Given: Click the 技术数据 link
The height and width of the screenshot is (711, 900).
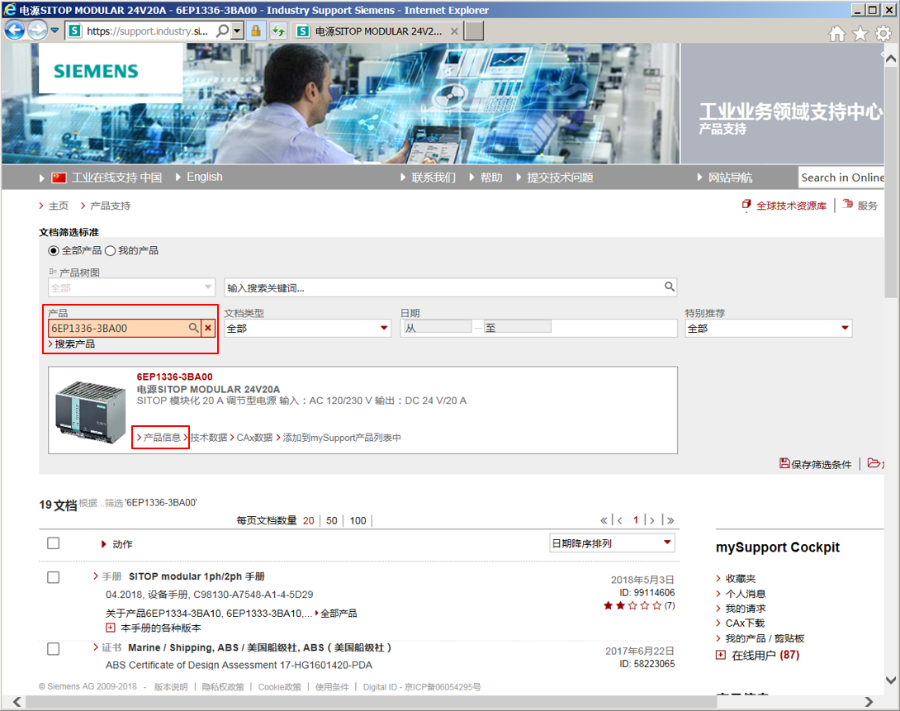Looking at the screenshot, I should point(209,438).
